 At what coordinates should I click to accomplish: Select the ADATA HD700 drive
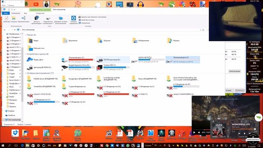click(148, 60)
